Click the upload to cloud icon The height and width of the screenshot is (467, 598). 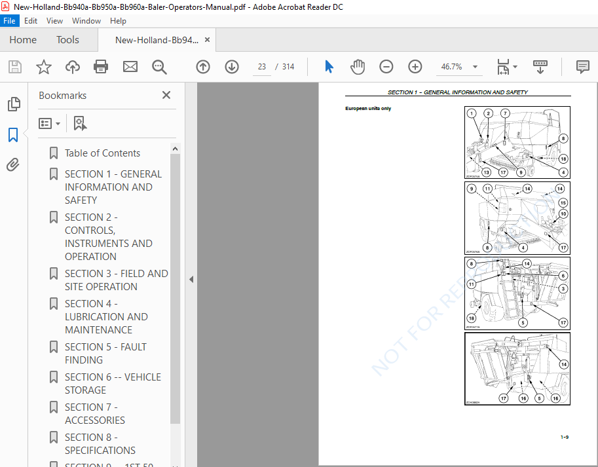(73, 67)
